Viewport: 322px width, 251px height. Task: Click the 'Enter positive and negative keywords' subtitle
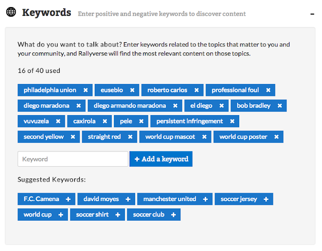162,14
